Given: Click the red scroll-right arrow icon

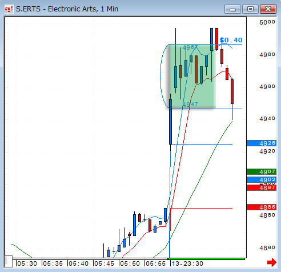Looking at the screenshot, I should [x=272, y=262].
